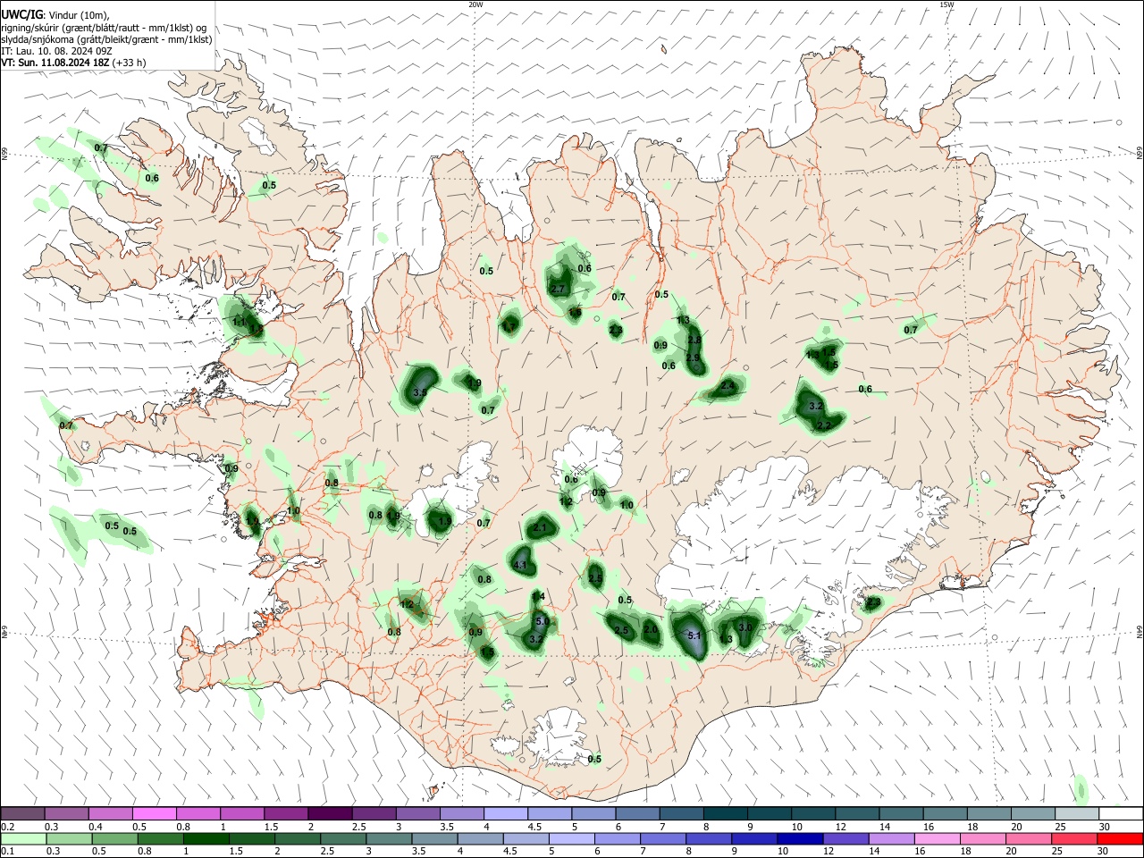This screenshot has width=1144, height=858.
Task: Click the deep blue swatch labeled 10 in lower row
Action: 798,838
